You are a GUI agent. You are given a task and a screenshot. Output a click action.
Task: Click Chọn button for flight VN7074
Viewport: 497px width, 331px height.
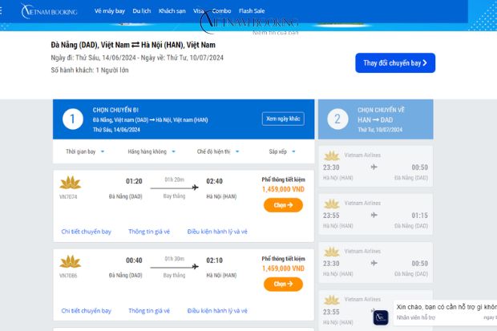point(283,205)
